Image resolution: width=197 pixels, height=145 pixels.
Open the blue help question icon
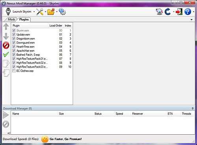click(x=188, y=12)
